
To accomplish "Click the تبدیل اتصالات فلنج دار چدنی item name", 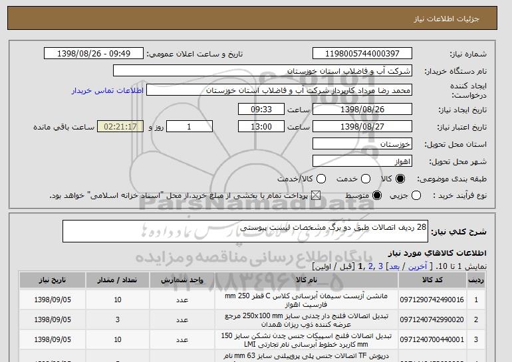I will 307,320.
